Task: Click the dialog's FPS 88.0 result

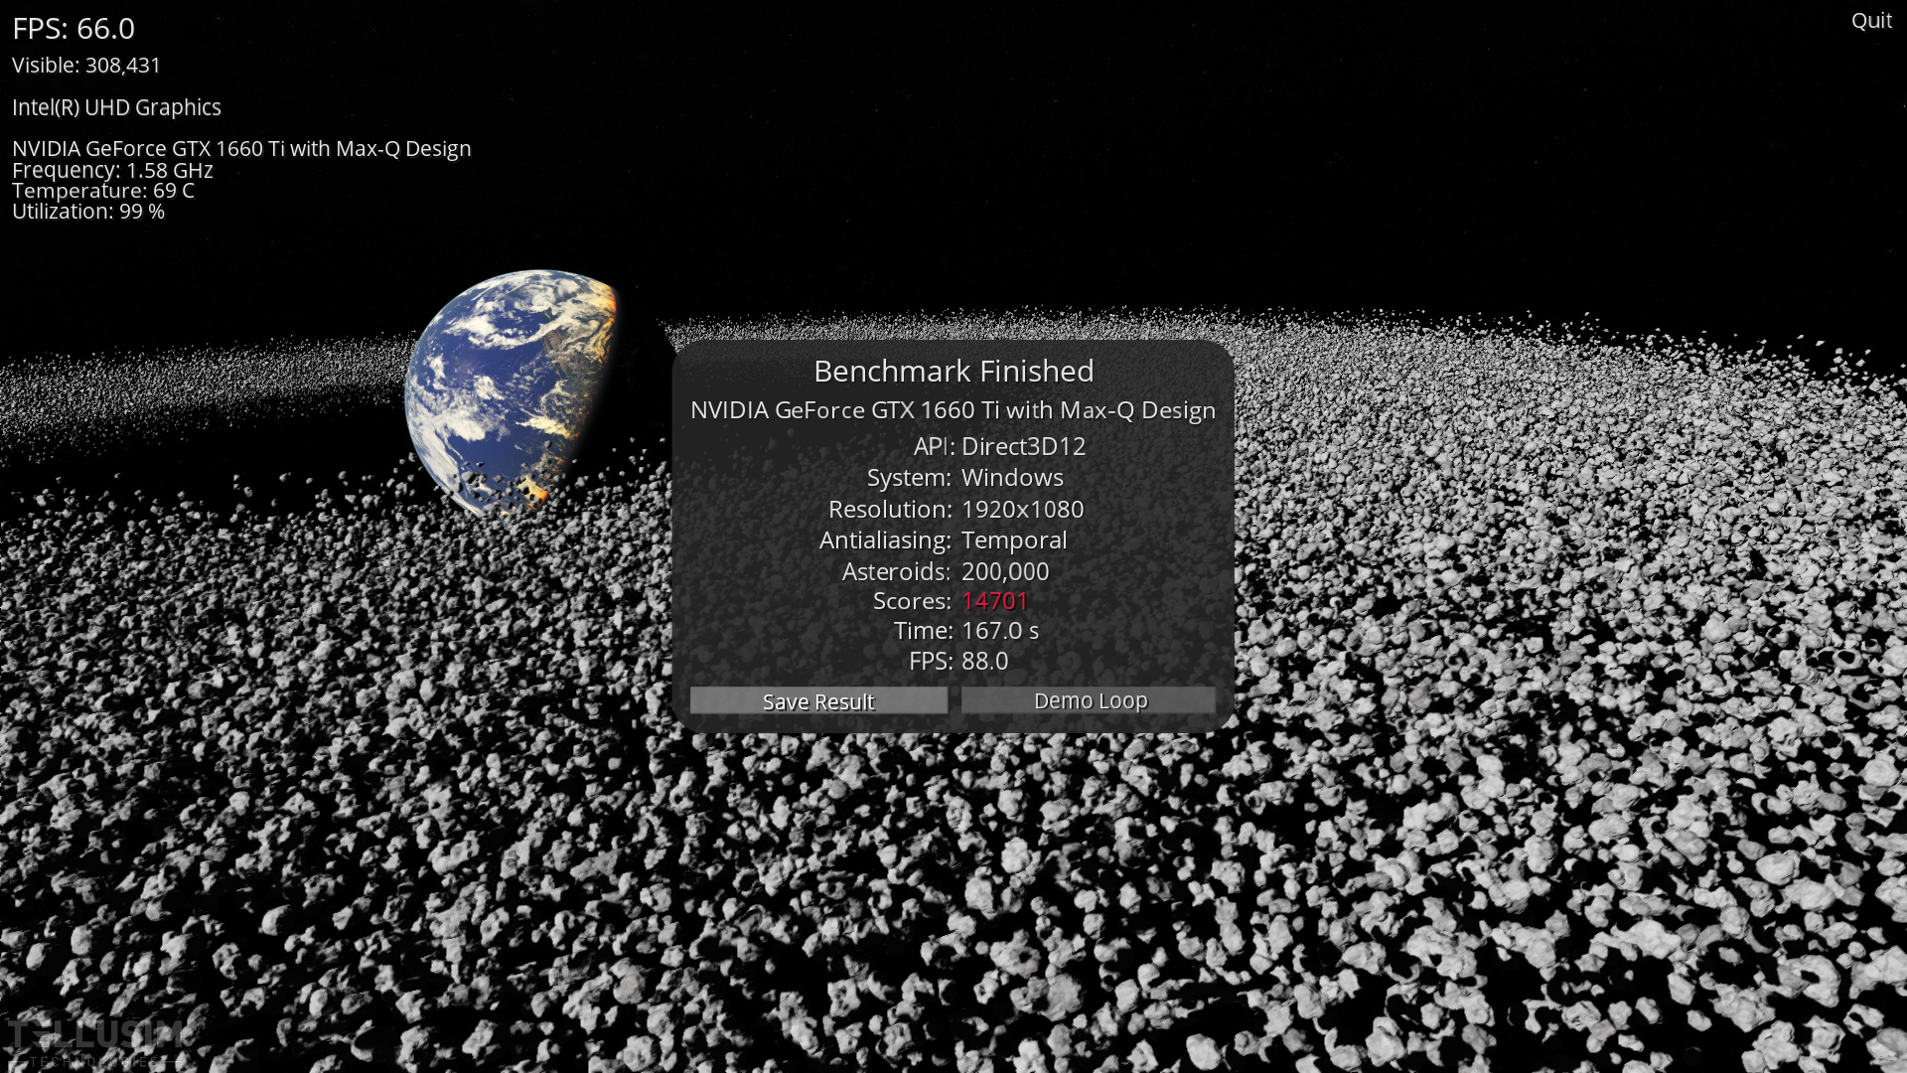Action: 984,661
